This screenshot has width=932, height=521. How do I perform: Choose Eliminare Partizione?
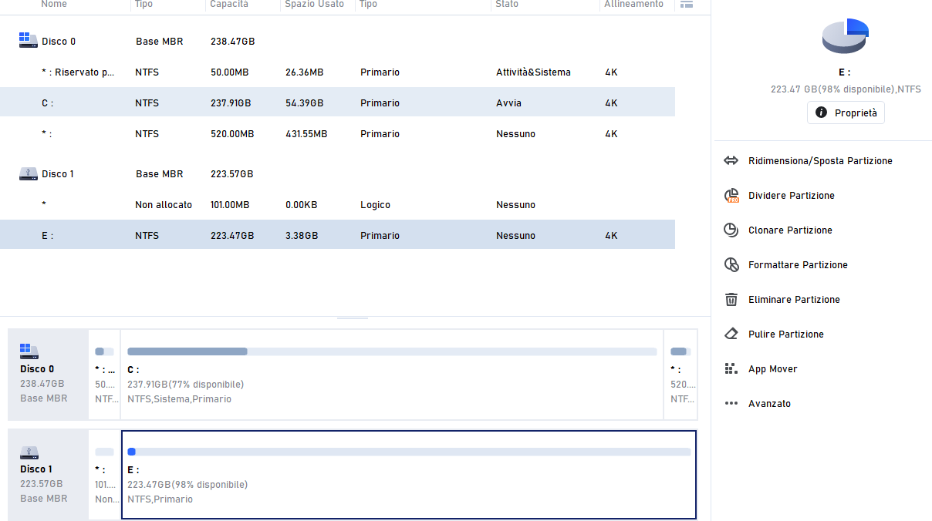coord(794,300)
